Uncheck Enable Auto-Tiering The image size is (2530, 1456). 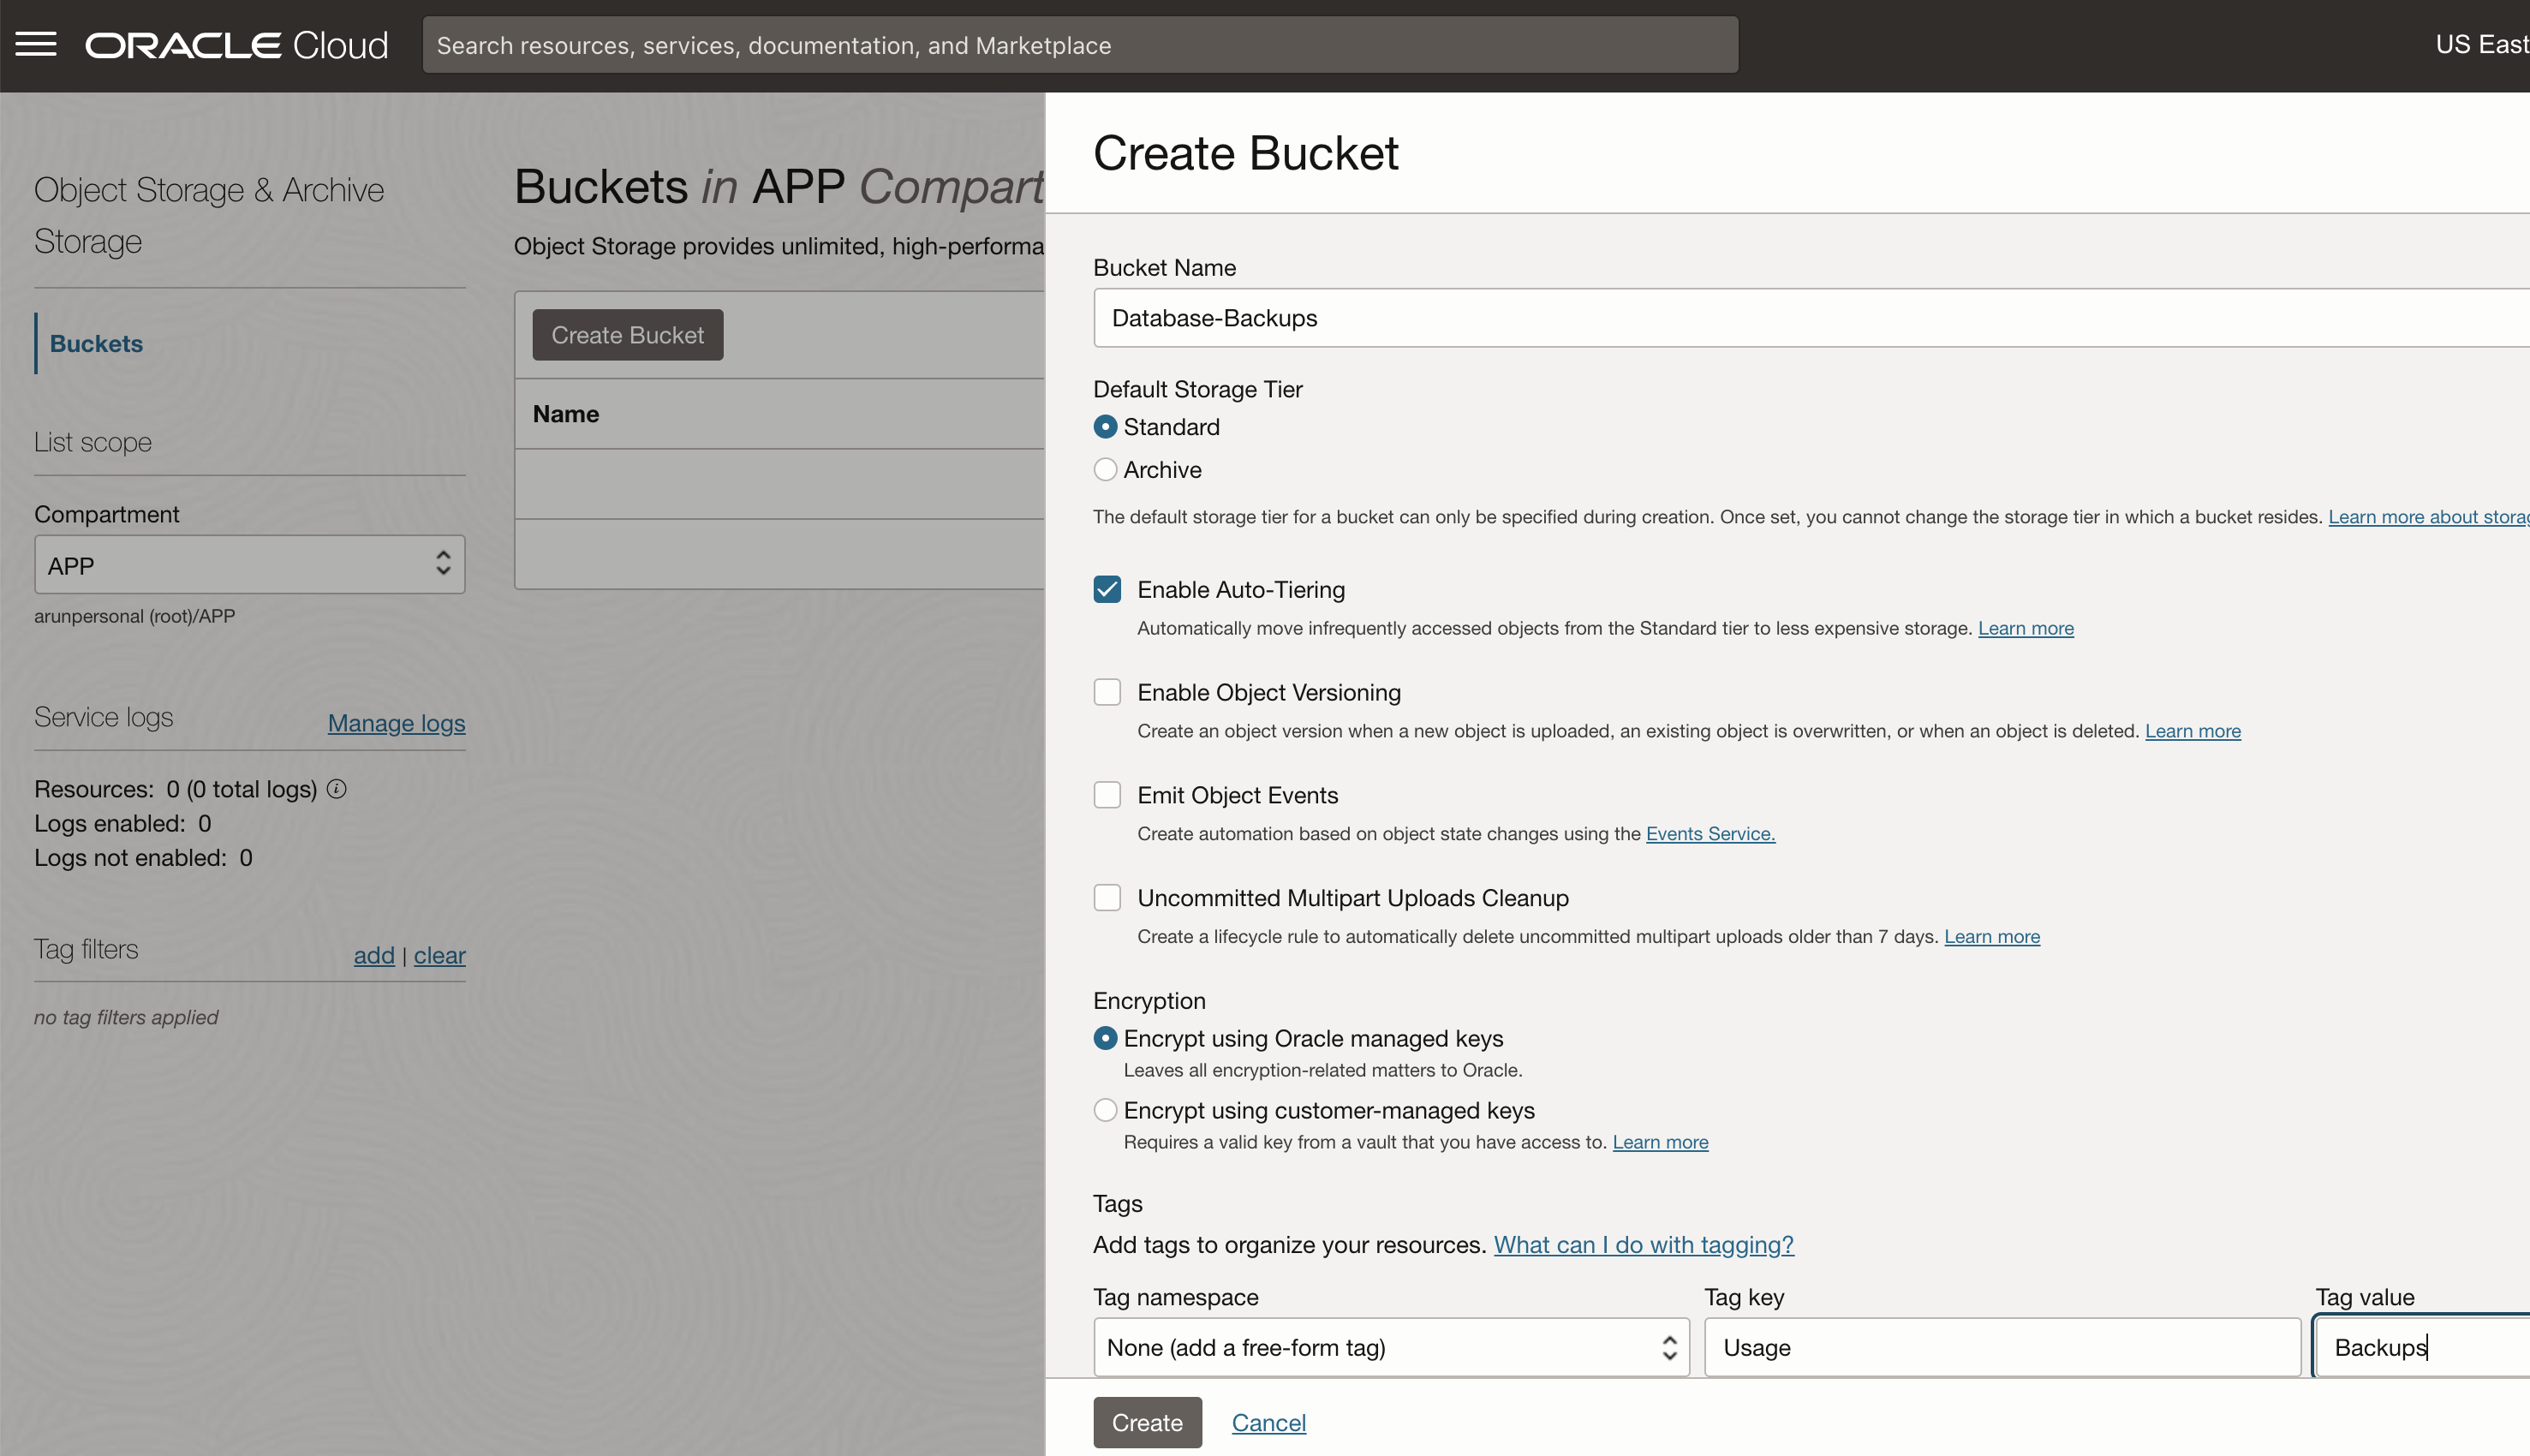tap(1107, 590)
